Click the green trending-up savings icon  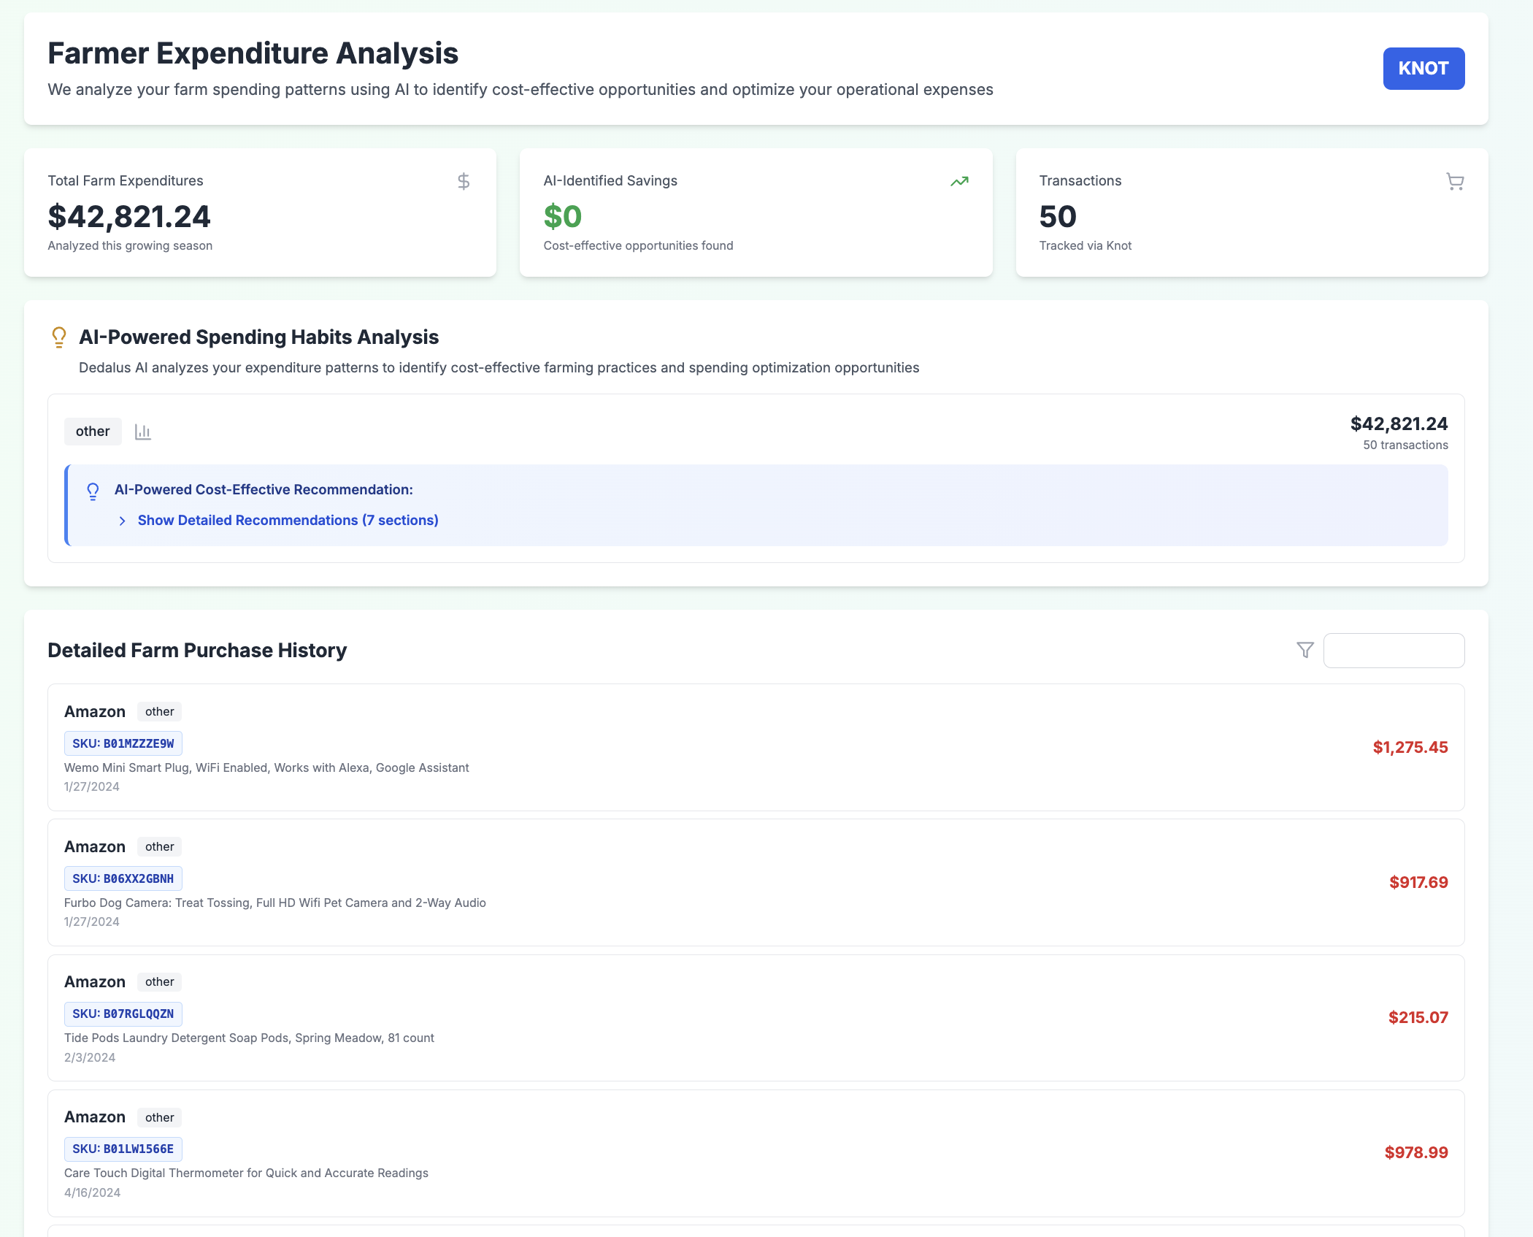pyautogui.click(x=959, y=181)
